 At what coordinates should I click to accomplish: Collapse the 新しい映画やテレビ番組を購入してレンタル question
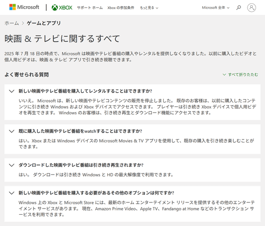(11, 91)
